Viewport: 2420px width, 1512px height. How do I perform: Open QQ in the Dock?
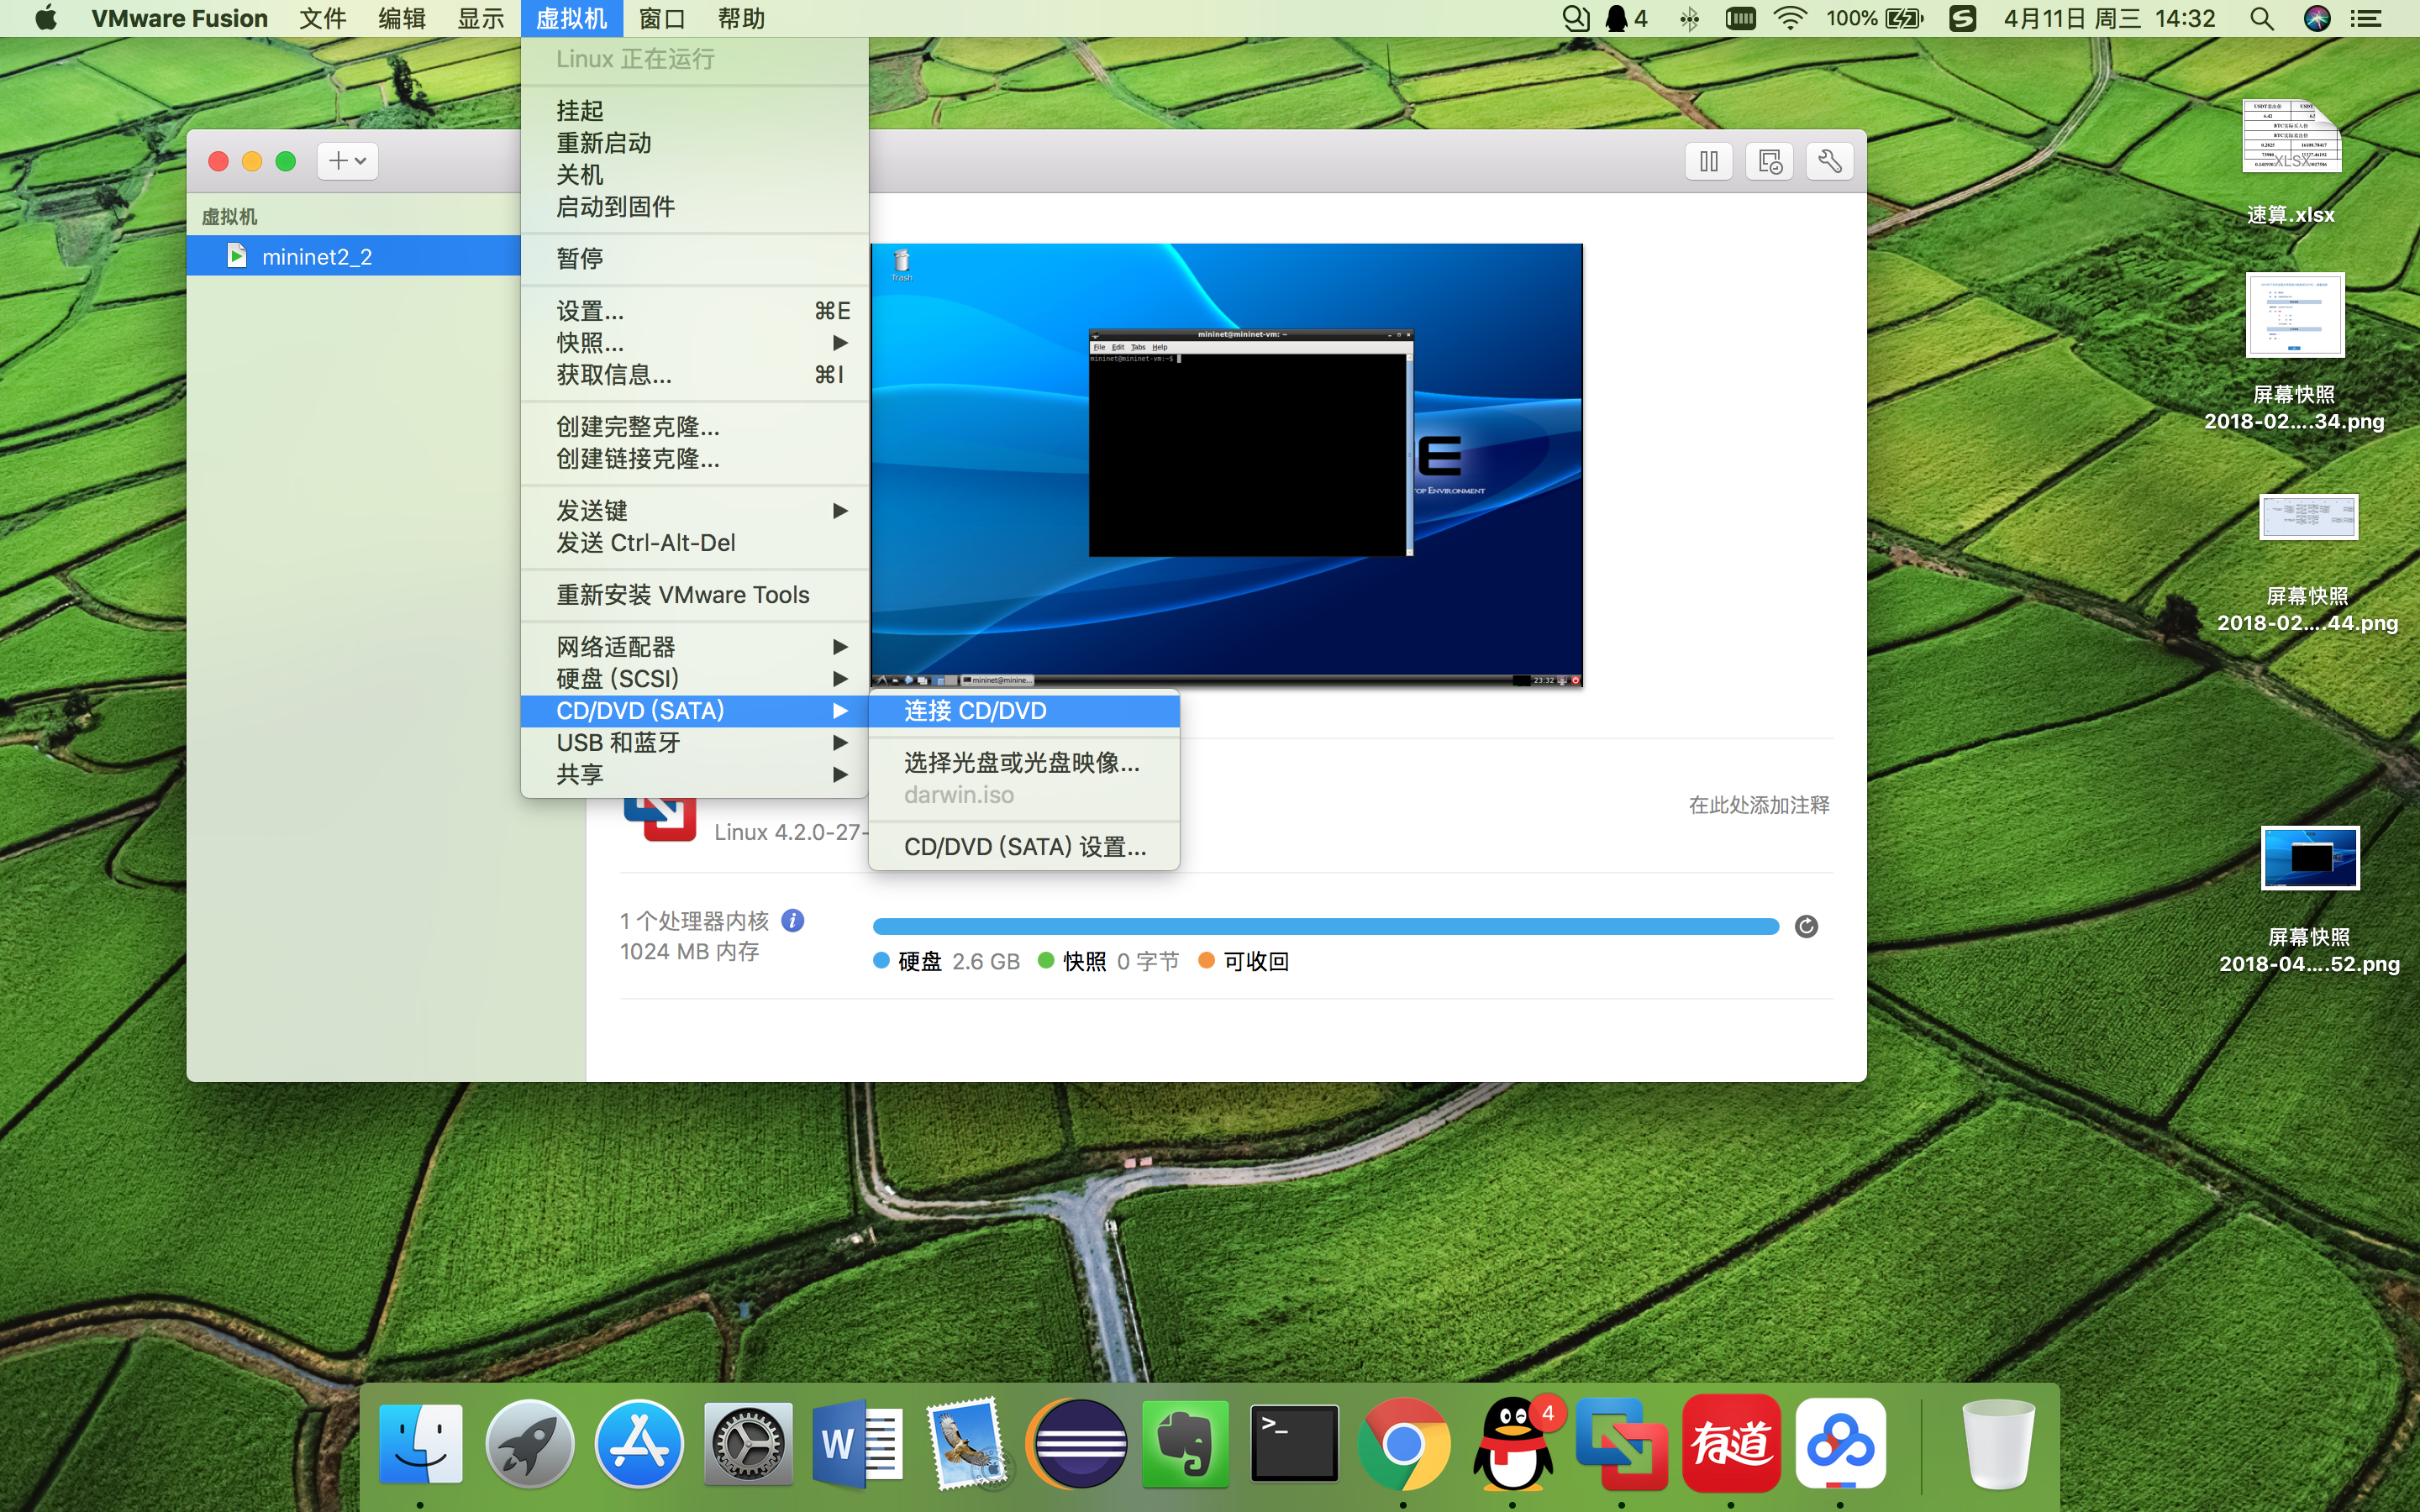coord(1512,1443)
